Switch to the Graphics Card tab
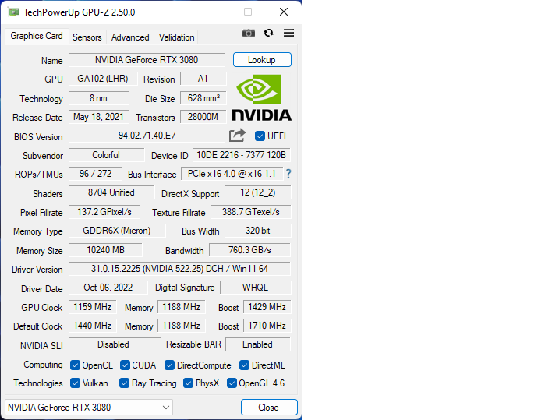The image size is (559, 420). (37, 36)
